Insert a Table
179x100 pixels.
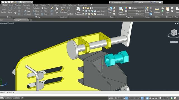tap(70, 14)
